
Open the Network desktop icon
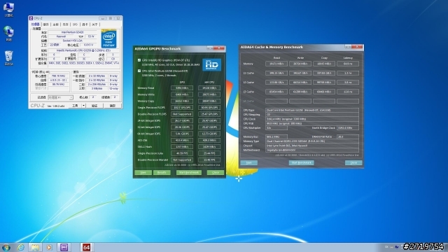8,34
